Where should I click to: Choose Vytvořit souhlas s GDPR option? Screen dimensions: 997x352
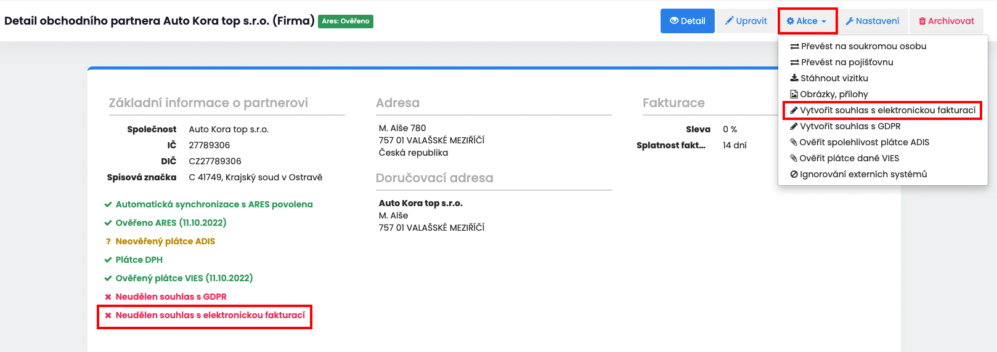click(x=850, y=126)
